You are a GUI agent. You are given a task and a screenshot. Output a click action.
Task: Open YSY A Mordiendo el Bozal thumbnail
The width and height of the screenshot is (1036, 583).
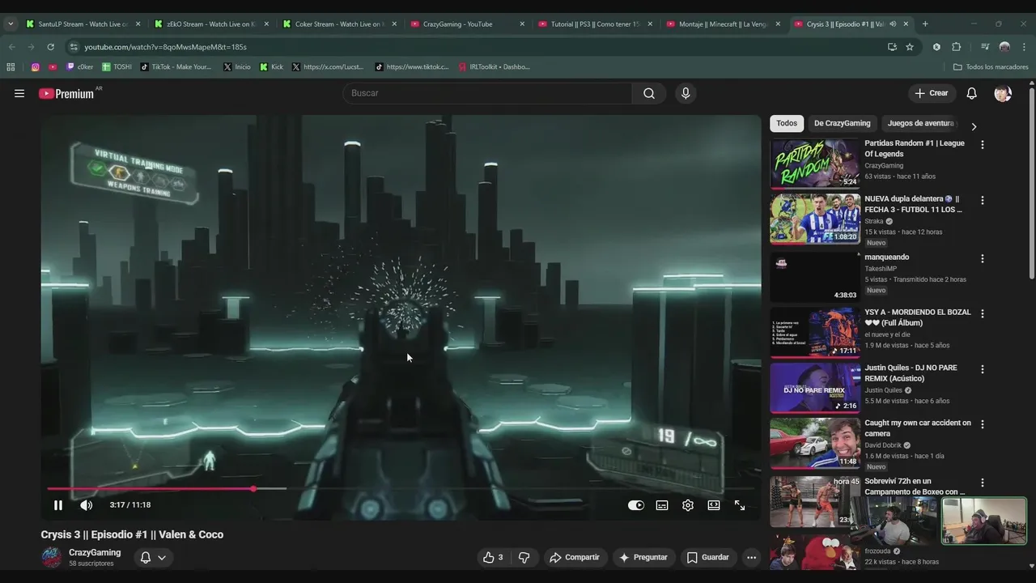click(814, 332)
